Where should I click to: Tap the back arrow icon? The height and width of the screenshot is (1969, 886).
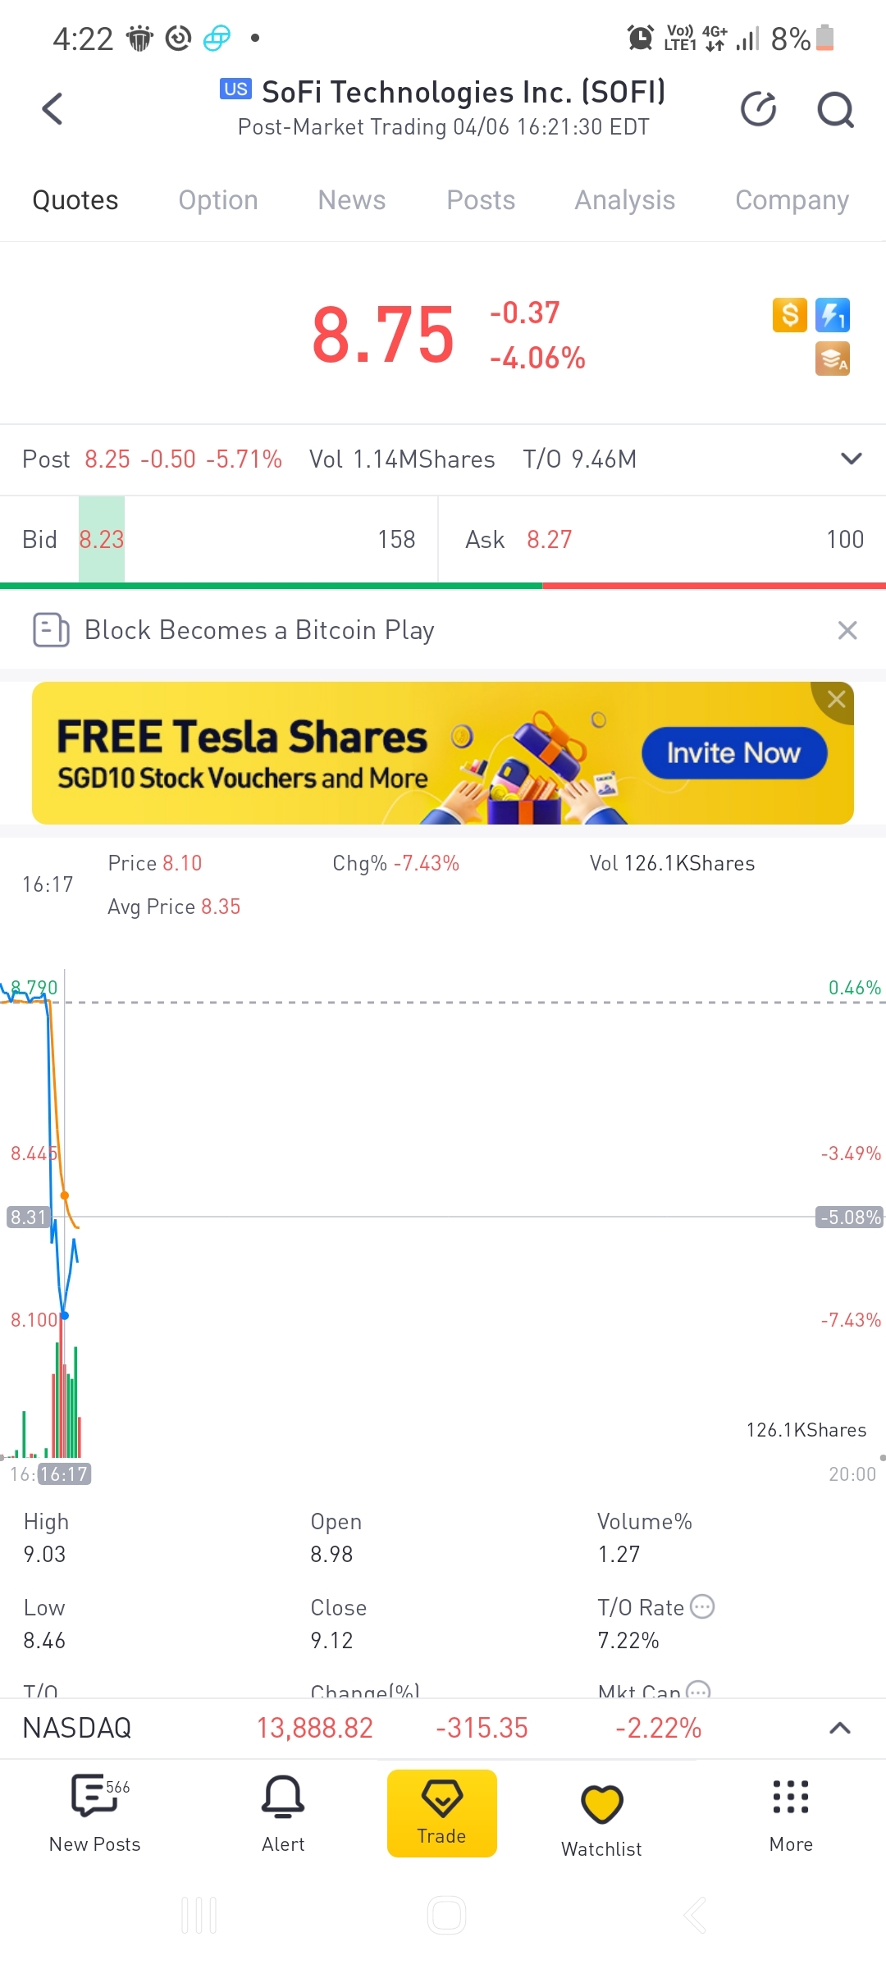click(53, 109)
